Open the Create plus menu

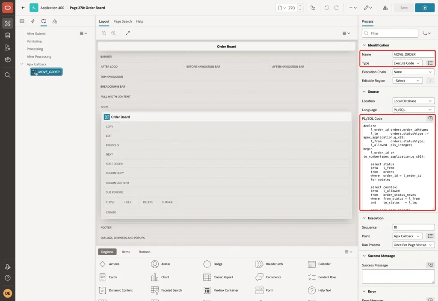click(x=353, y=8)
